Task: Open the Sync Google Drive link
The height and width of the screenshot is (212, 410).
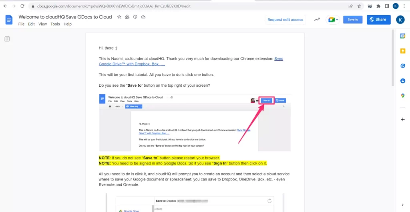Action: [x=191, y=61]
